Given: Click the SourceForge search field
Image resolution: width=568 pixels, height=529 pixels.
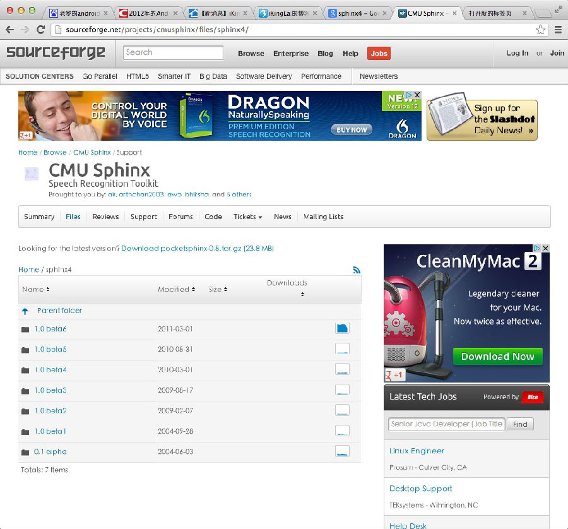Looking at the screenshot, I should point(171,52).
